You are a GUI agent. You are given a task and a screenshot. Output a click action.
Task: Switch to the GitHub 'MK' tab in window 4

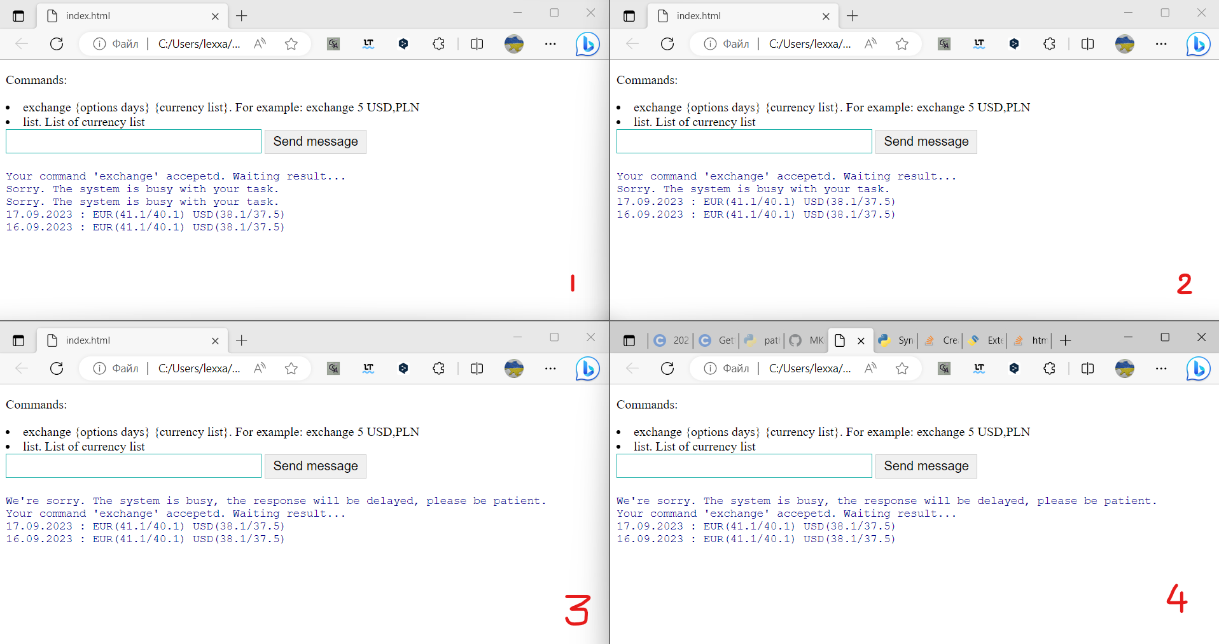click(807, 340)
